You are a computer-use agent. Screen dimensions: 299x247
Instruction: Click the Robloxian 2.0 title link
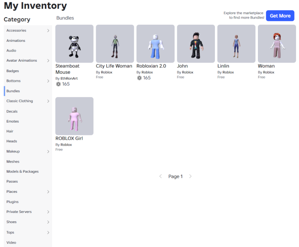click(x=151, y=66)
